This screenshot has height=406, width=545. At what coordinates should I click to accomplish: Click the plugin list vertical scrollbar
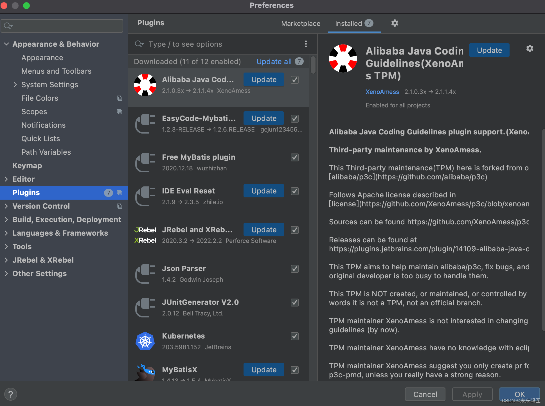pyautogui.click(x=313, y=65)
